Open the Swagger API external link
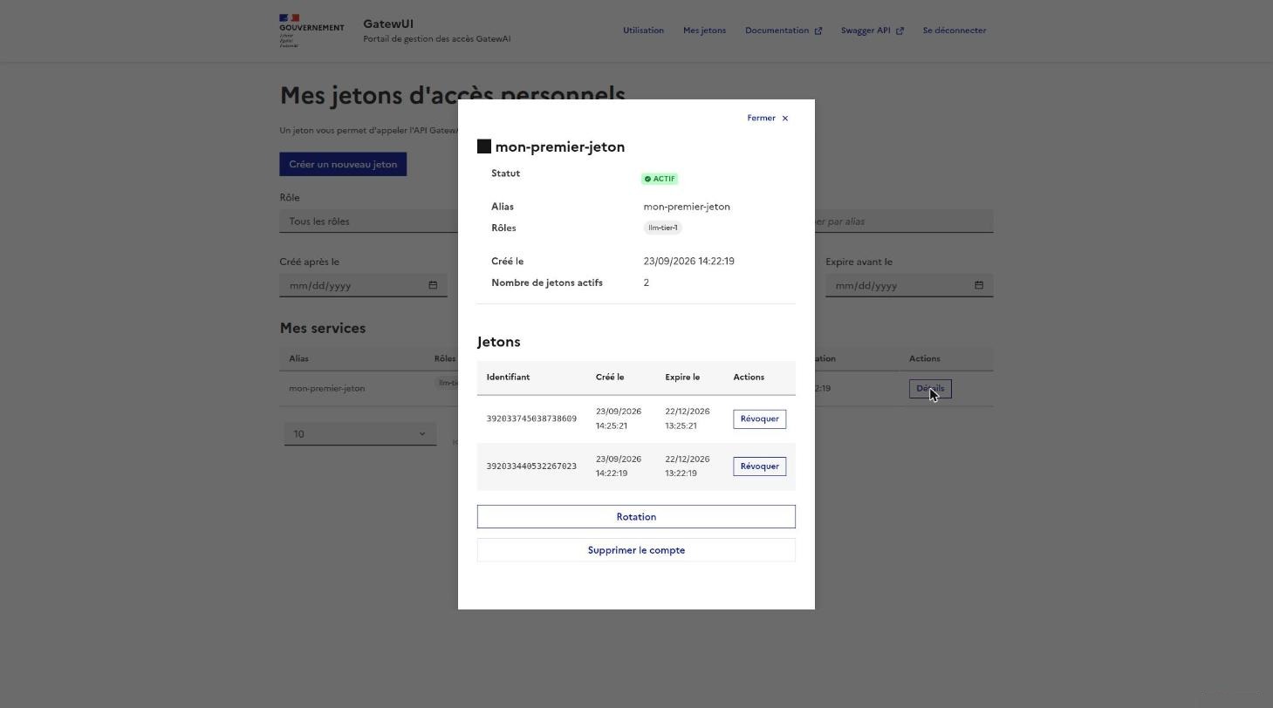The height and width of the screenshot is (708, 1273). pyautogui.click(x=873, y=31)
